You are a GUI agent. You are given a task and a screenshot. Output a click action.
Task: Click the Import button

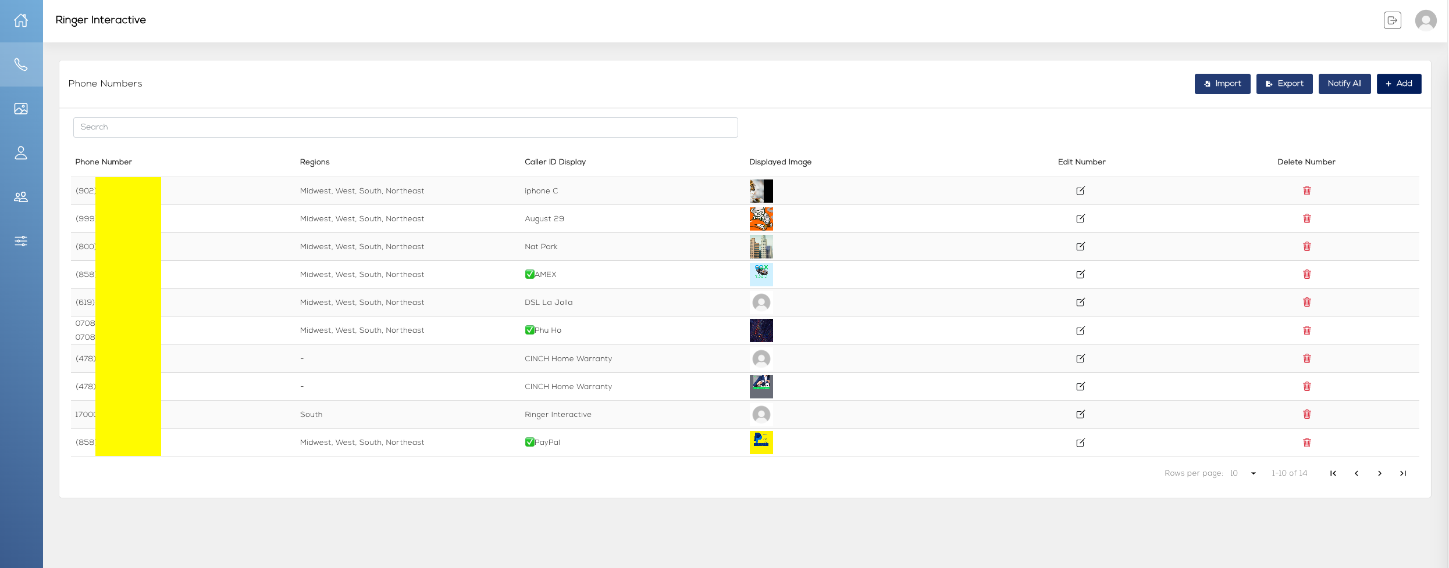pos(1222,84)
